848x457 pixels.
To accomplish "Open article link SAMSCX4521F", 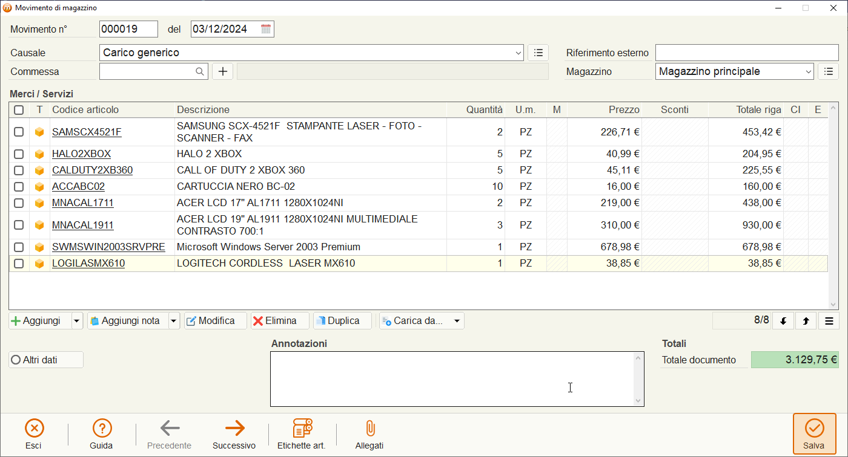I will click(x=87, y=132).
